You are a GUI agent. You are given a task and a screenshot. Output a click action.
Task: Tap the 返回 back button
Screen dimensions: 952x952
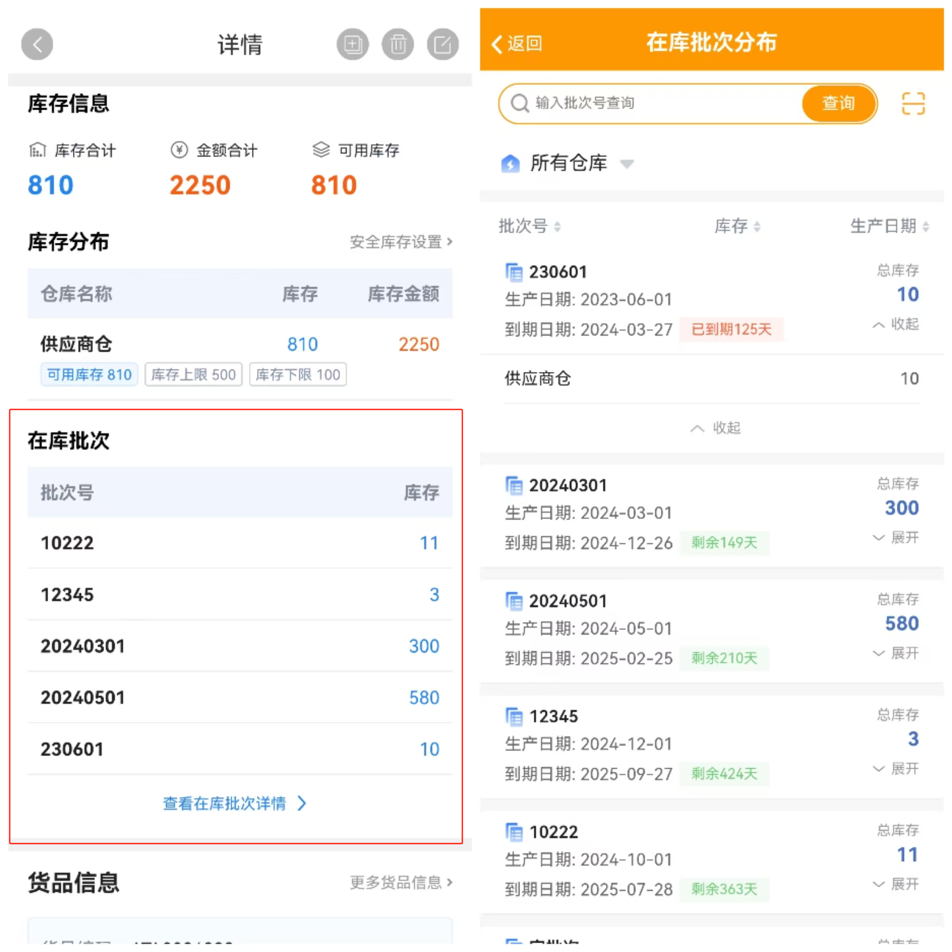517,43
